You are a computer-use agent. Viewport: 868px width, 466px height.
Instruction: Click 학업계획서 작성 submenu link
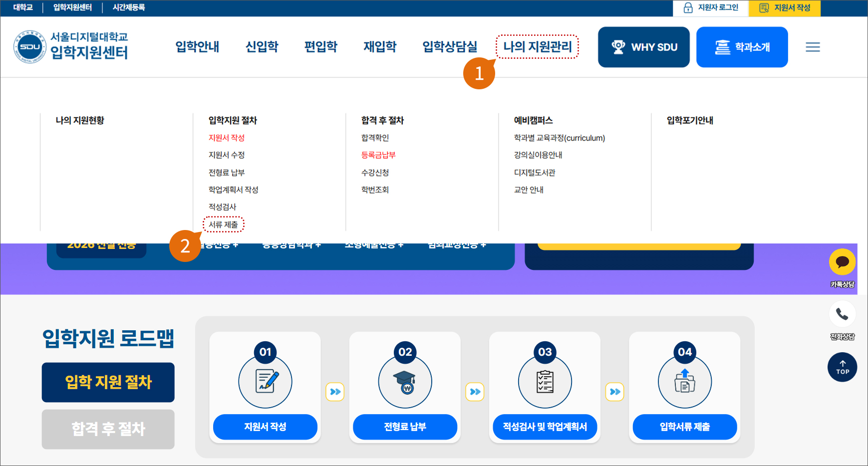click(233, 190)
